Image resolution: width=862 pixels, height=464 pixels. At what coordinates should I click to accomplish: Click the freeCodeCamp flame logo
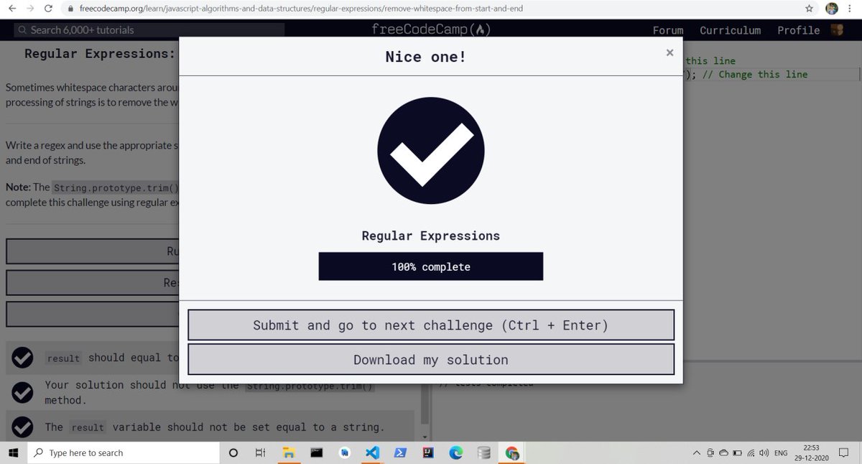tap(482, 29)
